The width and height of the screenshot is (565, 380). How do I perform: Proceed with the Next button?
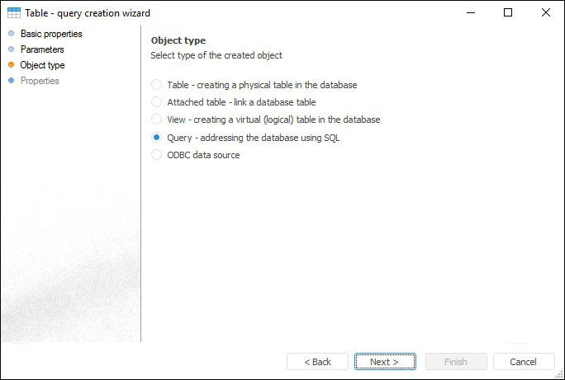[x=385, y=362]
